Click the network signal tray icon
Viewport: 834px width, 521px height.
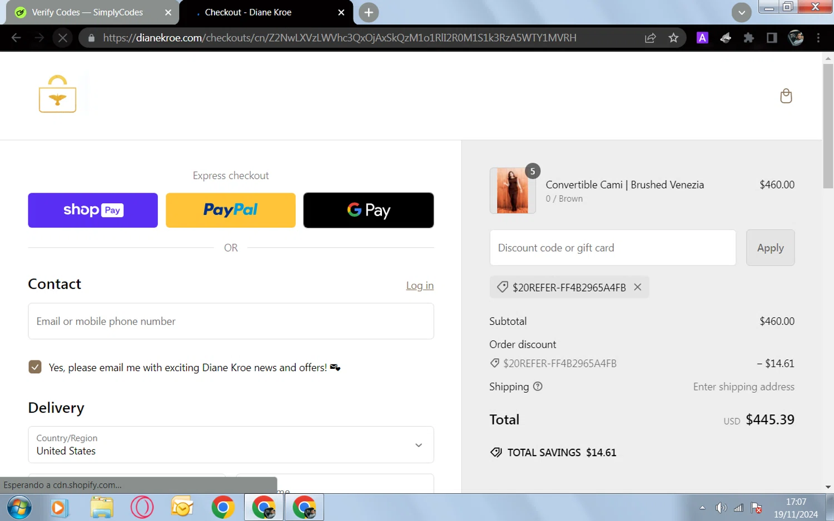(738, 508)
